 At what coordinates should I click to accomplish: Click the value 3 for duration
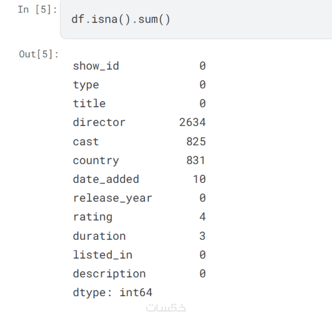(203, 236)
